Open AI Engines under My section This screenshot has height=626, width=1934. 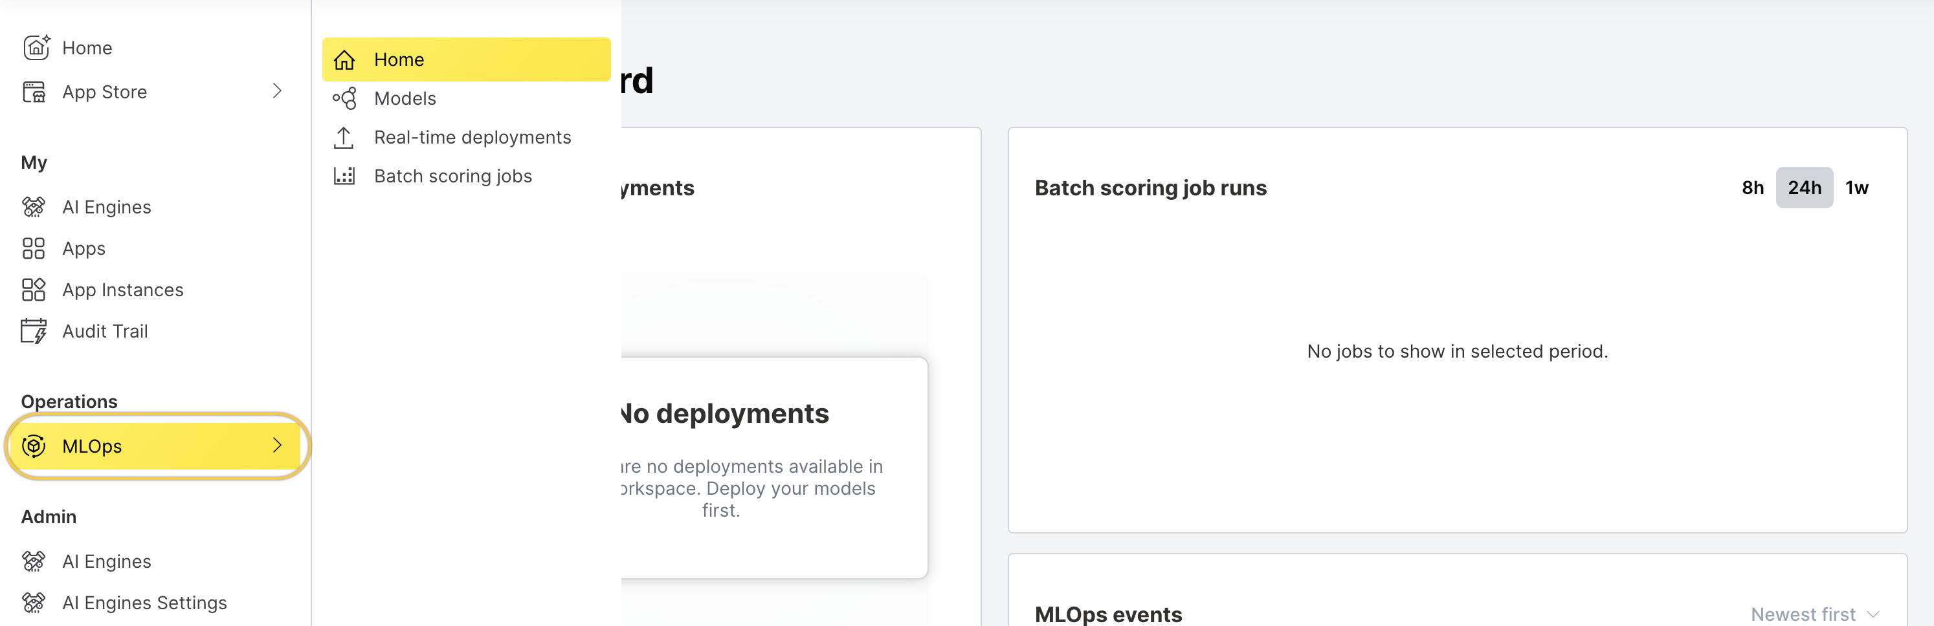155,206
